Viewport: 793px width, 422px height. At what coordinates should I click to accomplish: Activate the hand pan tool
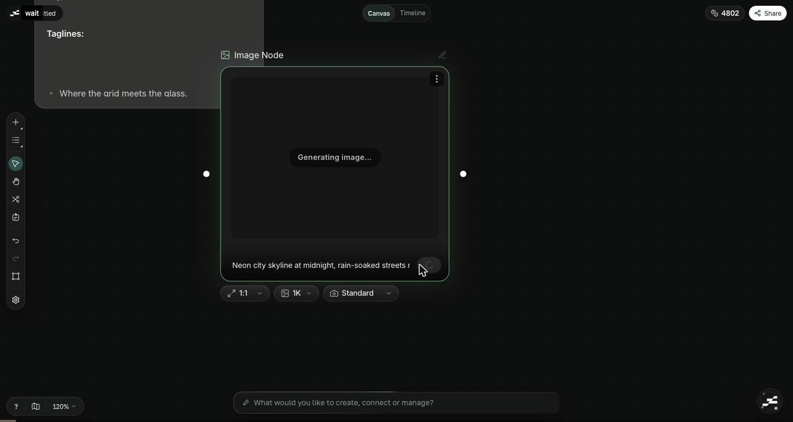(16, 181)
